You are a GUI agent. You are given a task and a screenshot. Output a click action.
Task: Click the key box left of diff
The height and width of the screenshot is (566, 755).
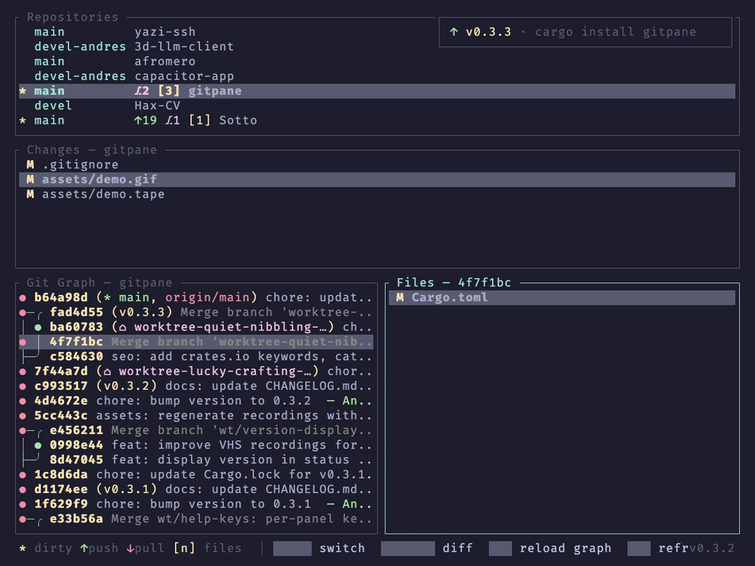point(408,548)
